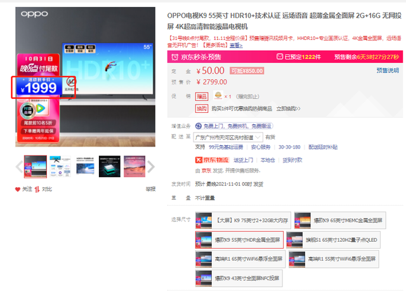Select the fifth gallery thumbnail
Screen dimensions: 406x295
[x=134, y=167]
